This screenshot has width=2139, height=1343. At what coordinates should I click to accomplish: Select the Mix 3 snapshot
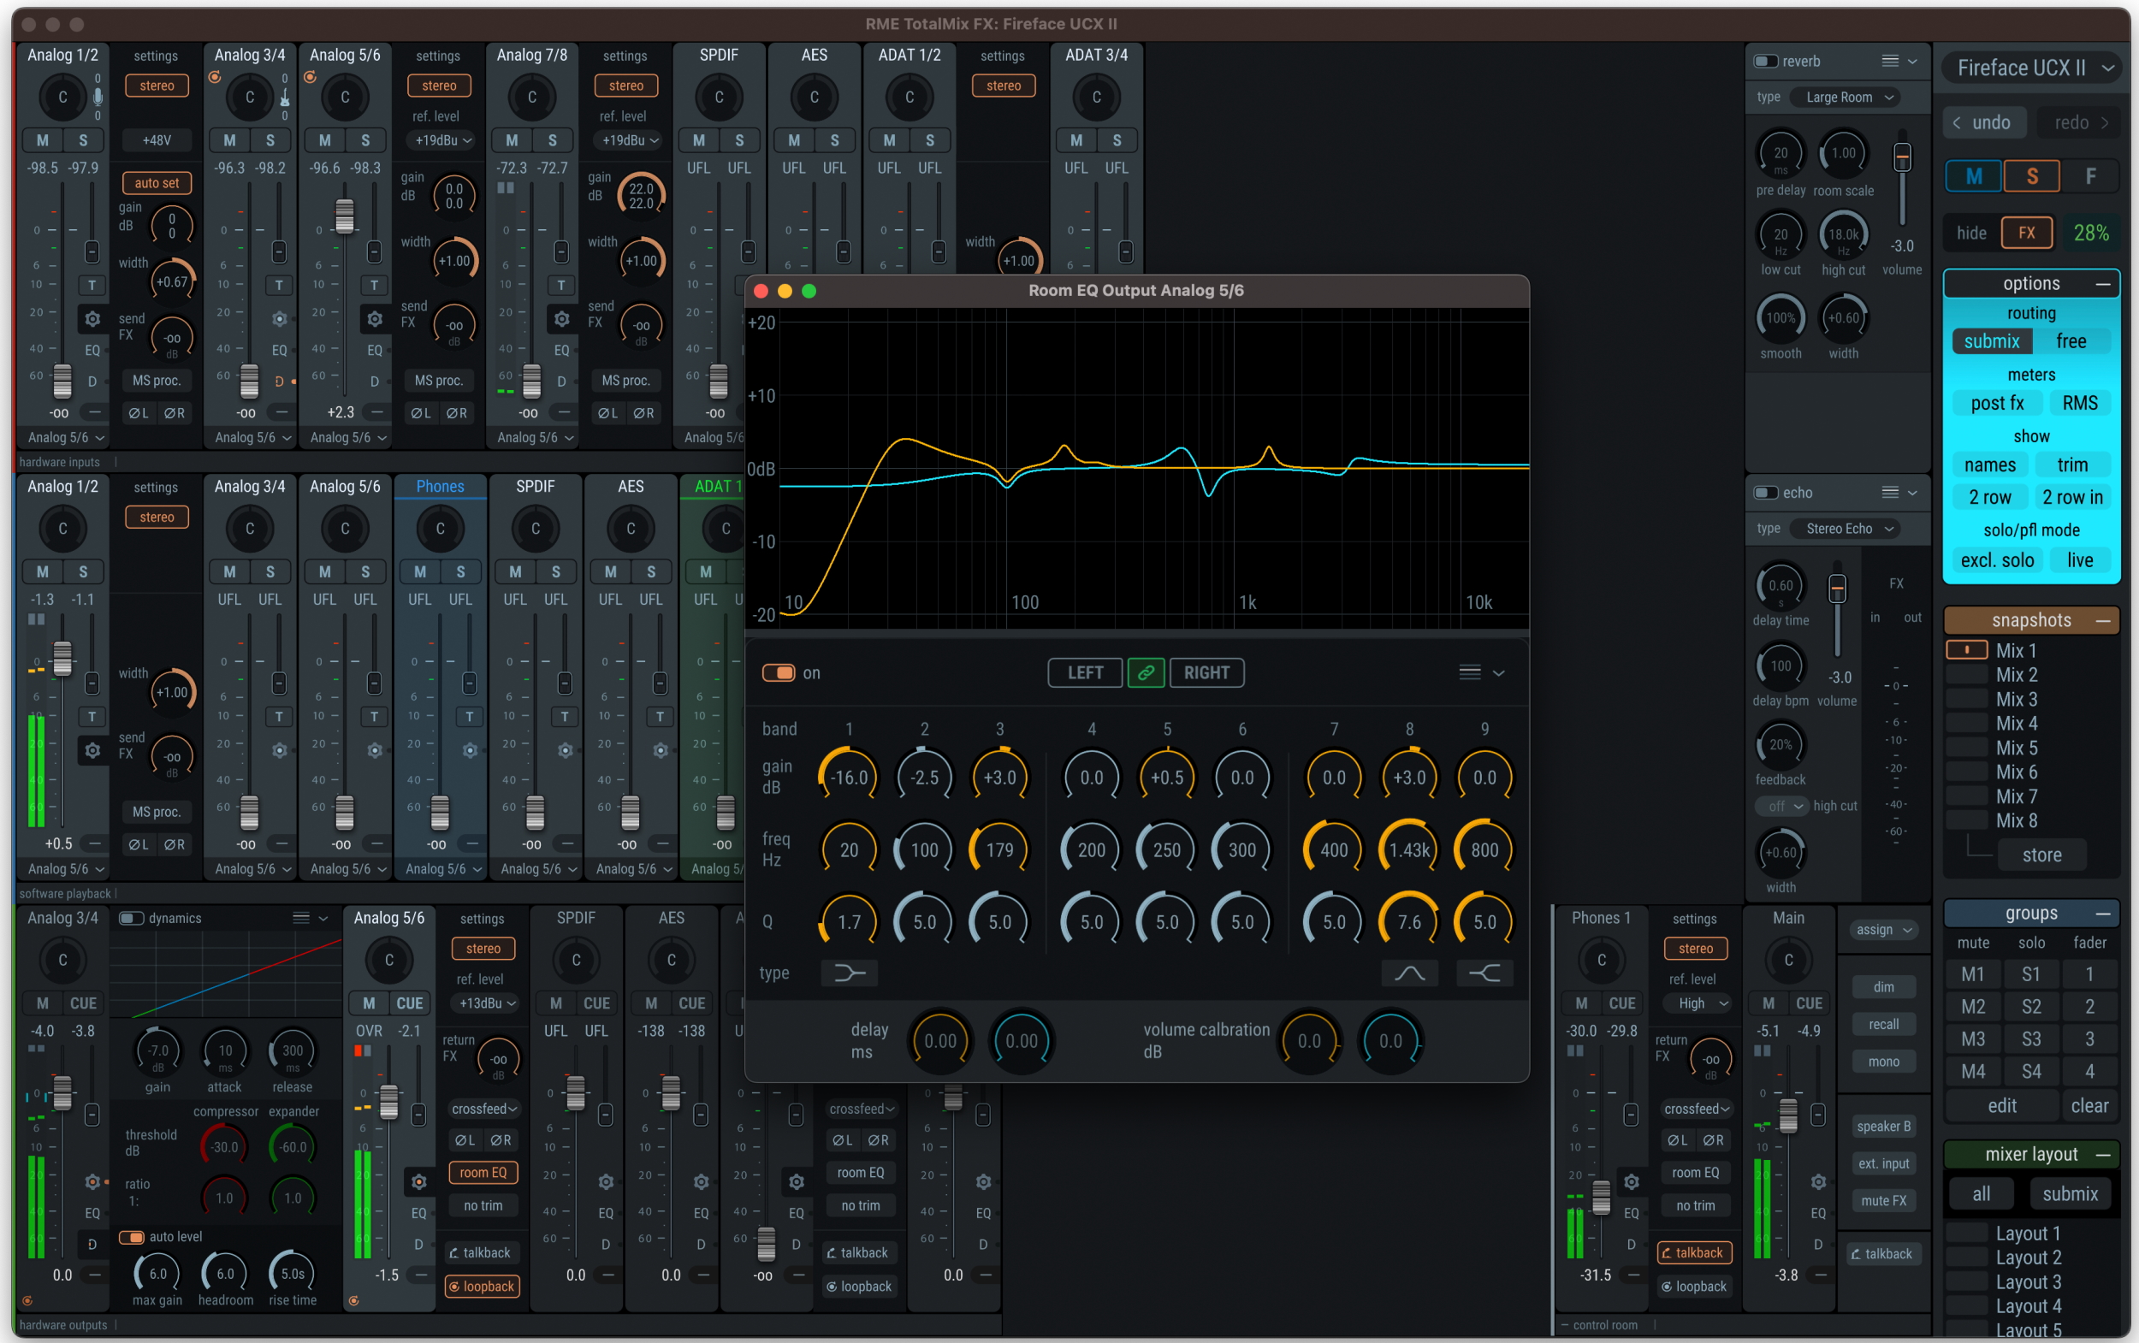coord(2017,699)
